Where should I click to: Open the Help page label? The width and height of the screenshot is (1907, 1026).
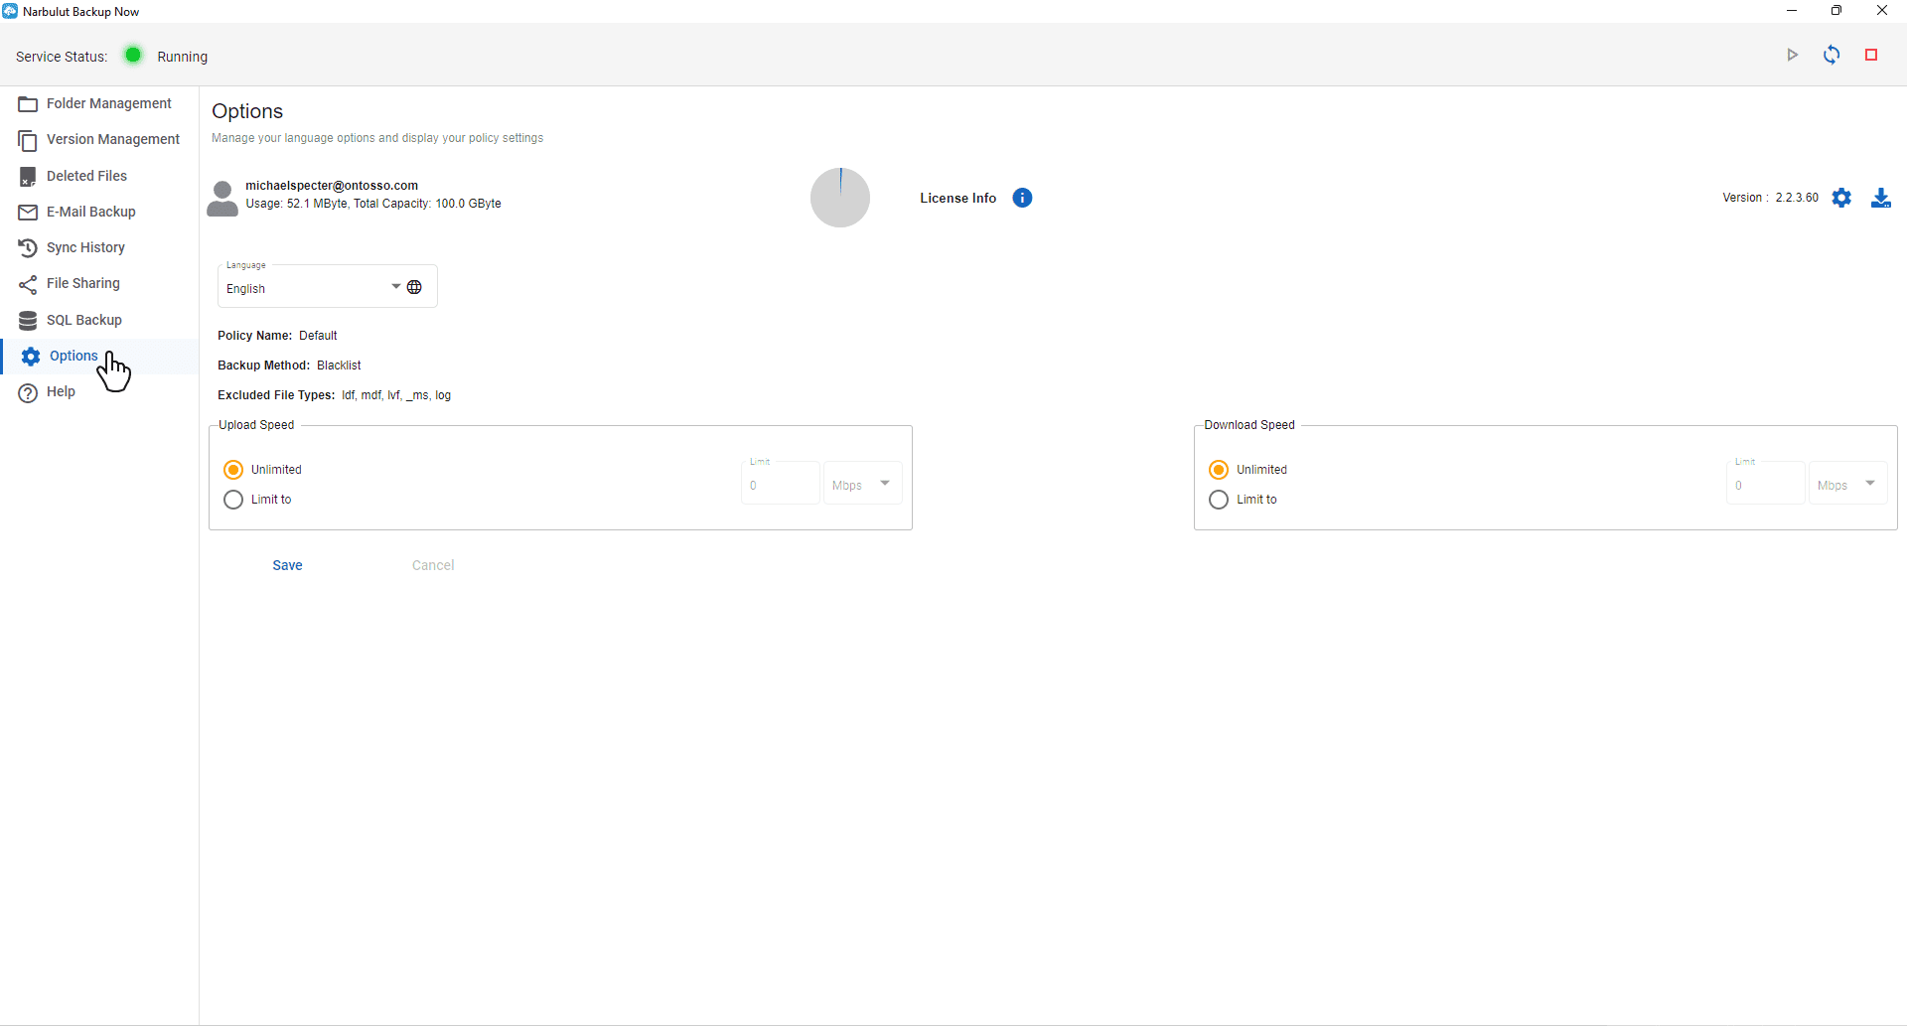[x=61, y=391]
